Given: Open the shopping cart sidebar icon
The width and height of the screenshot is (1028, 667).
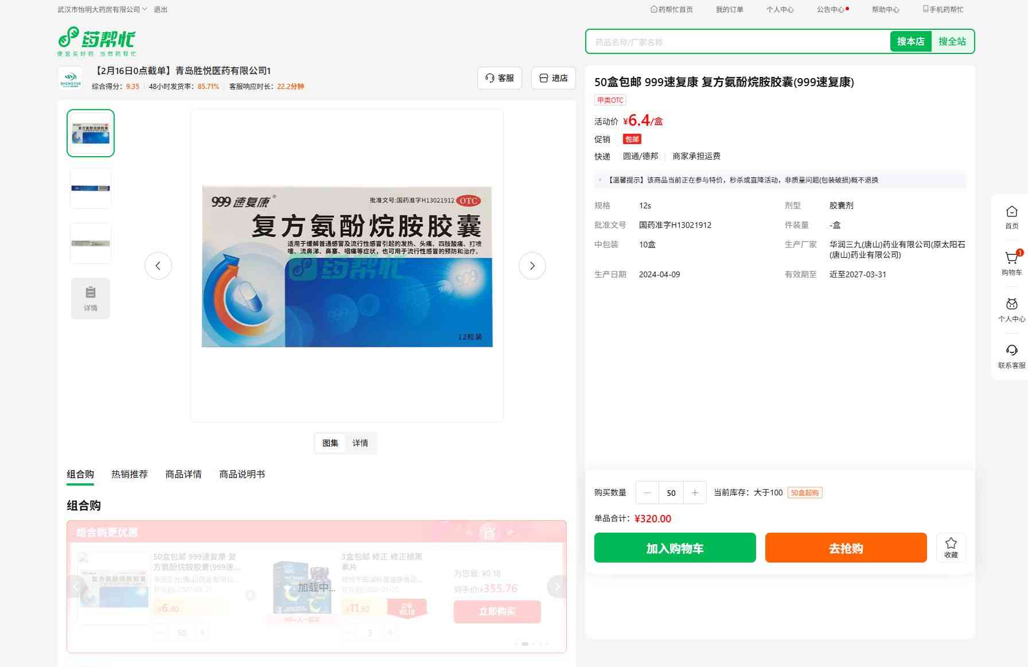Looking at the screenshot, I should [x=1011, y=259].
